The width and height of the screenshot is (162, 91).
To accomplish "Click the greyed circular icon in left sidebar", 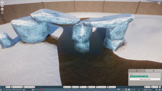I will point(2,13).
